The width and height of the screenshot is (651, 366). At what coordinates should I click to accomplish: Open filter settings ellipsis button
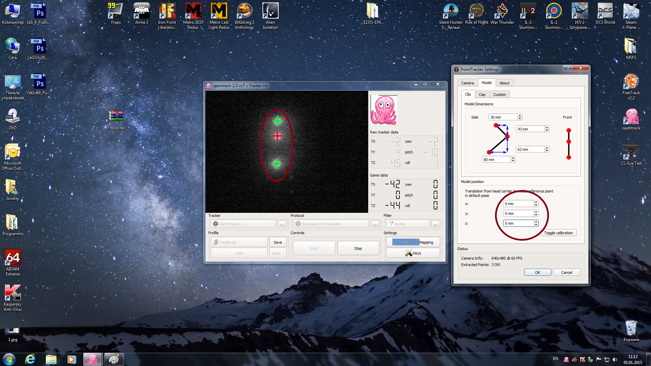click(435, 224)
